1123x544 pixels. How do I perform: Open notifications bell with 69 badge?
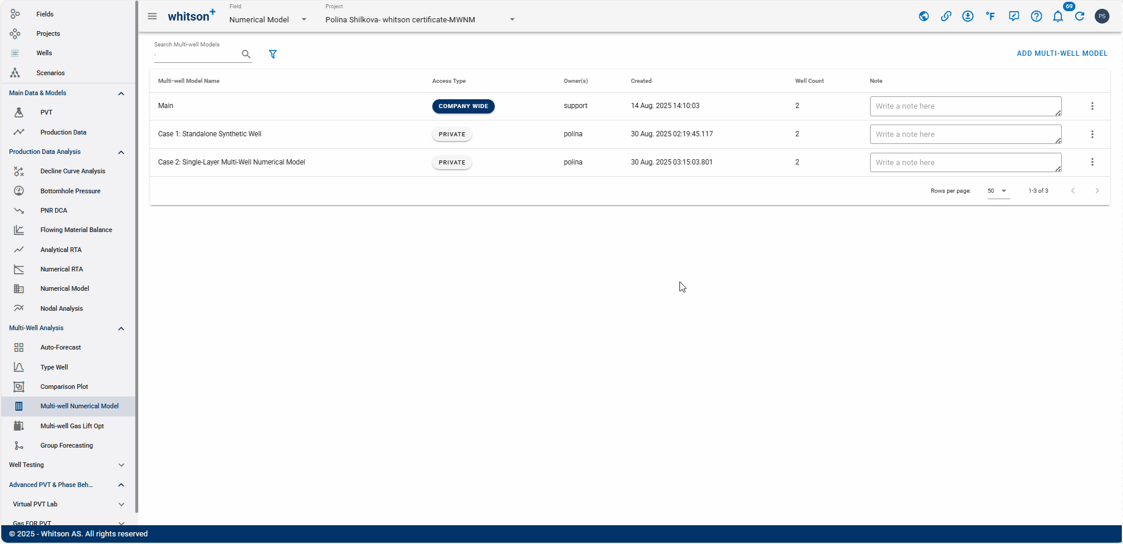tap(1058, 16)
